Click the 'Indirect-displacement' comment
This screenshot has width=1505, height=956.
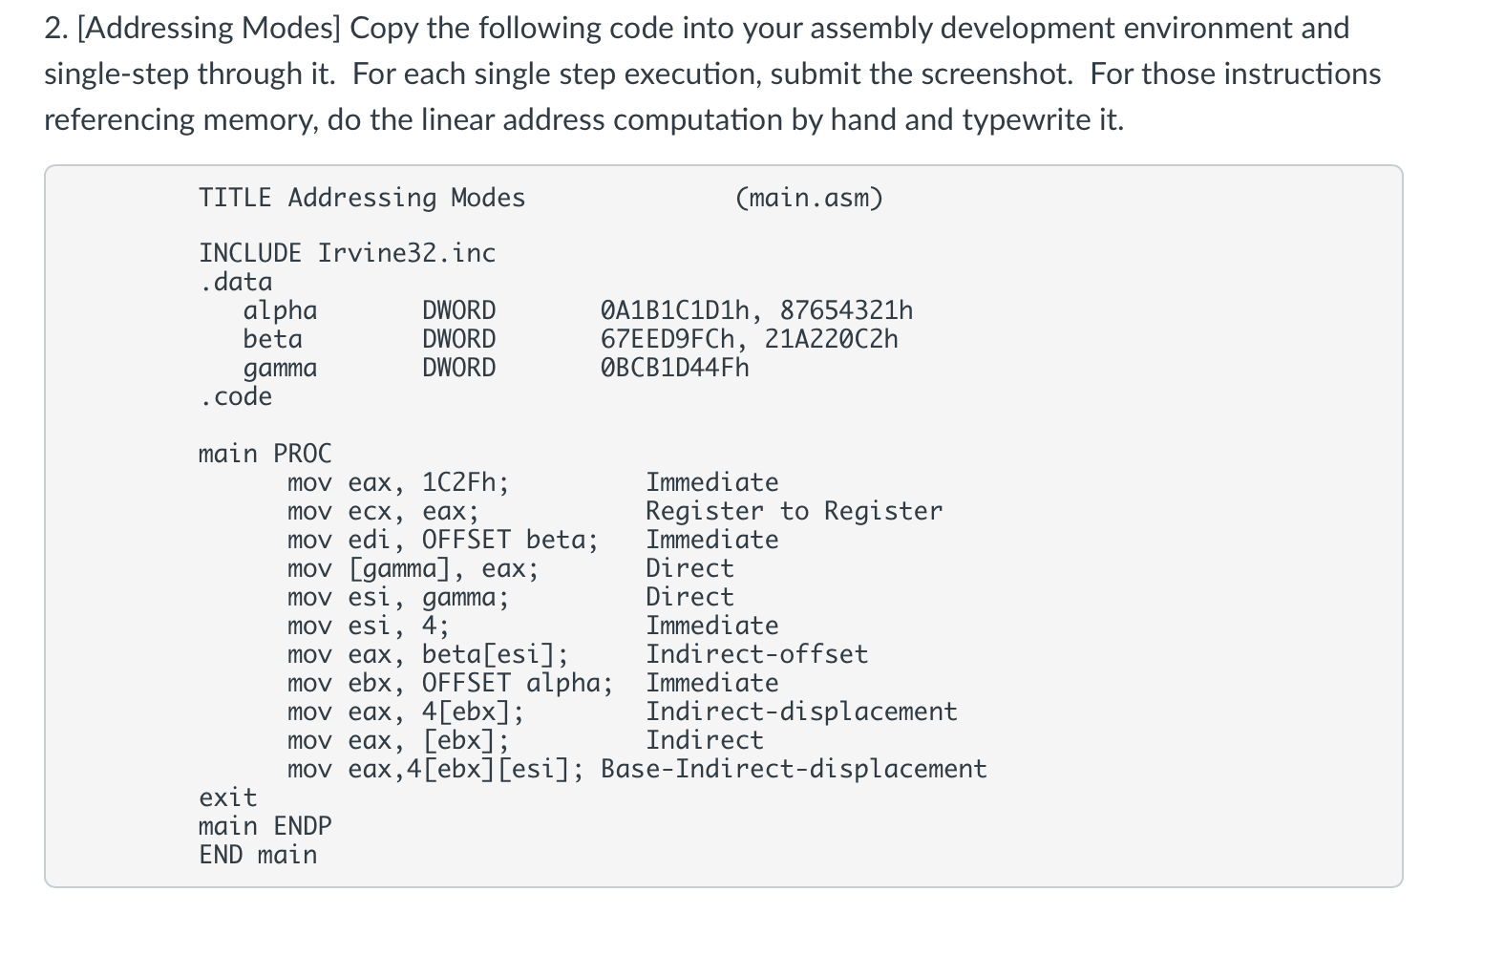pyautogui.click(x=802, y=712)
